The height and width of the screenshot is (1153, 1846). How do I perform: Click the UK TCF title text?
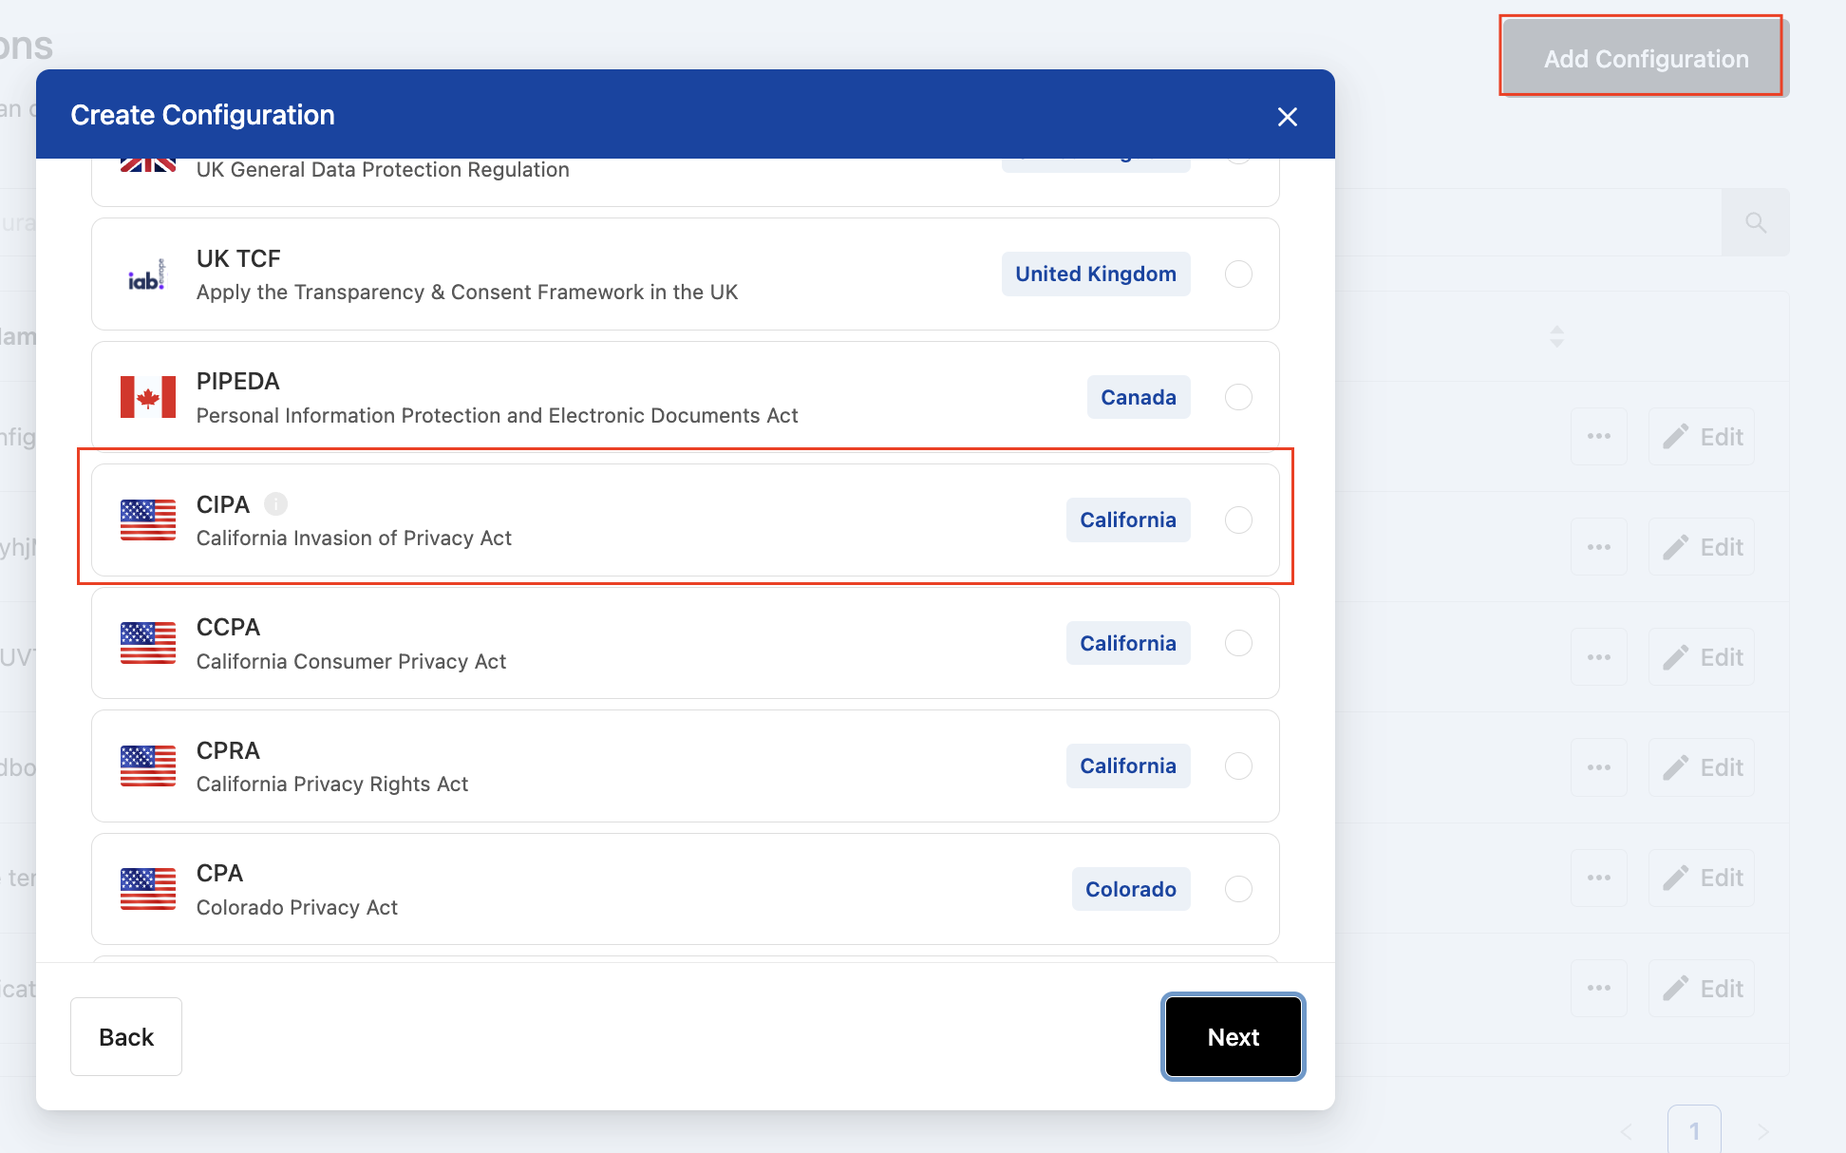(238, 258)
